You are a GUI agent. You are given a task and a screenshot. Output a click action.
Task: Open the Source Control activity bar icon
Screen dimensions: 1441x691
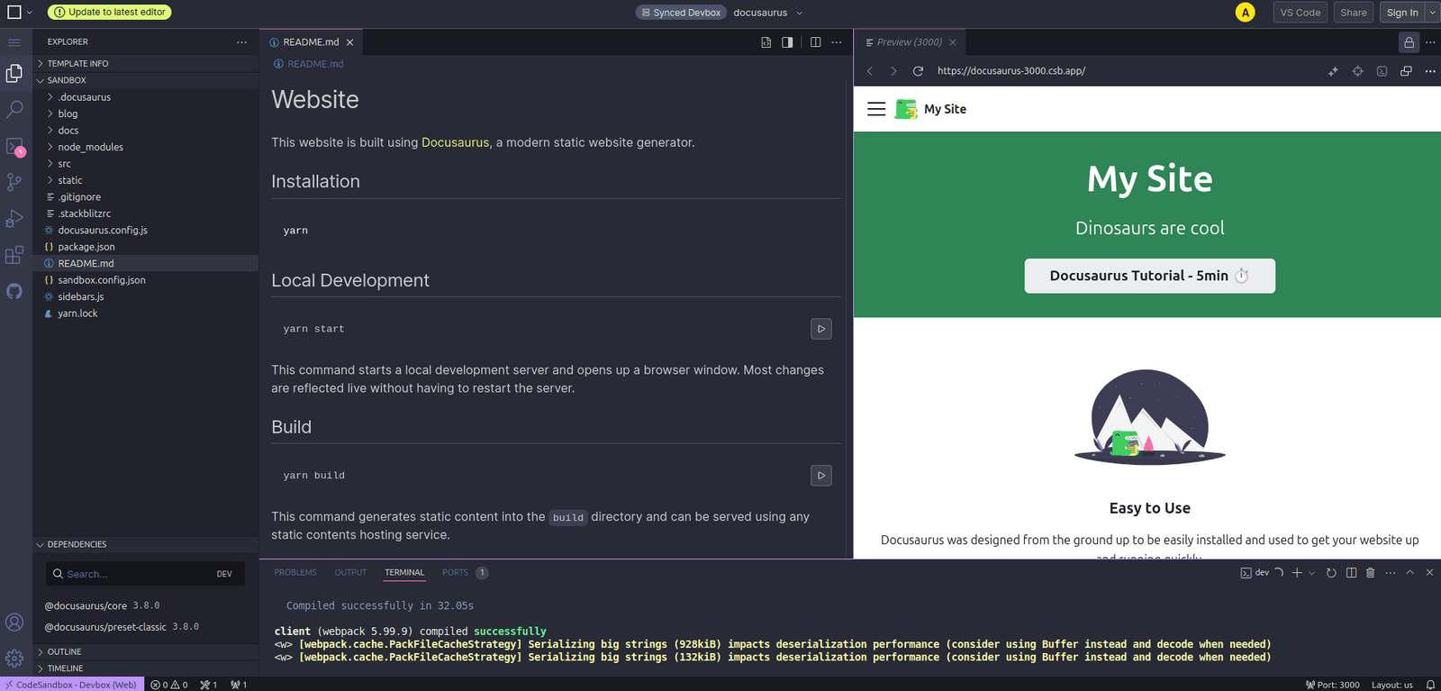14,182
